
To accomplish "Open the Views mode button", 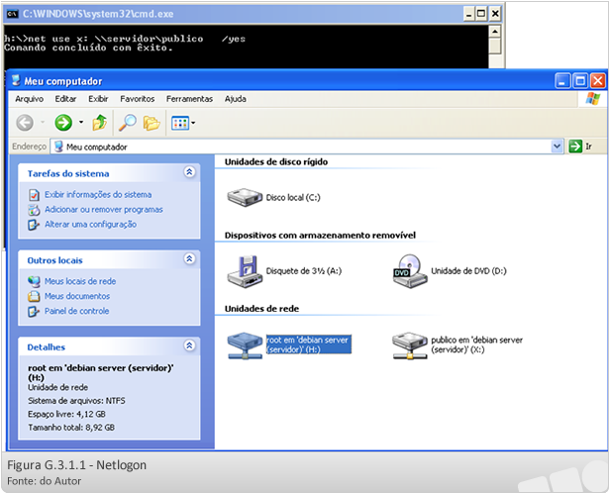I will [180, 124].
